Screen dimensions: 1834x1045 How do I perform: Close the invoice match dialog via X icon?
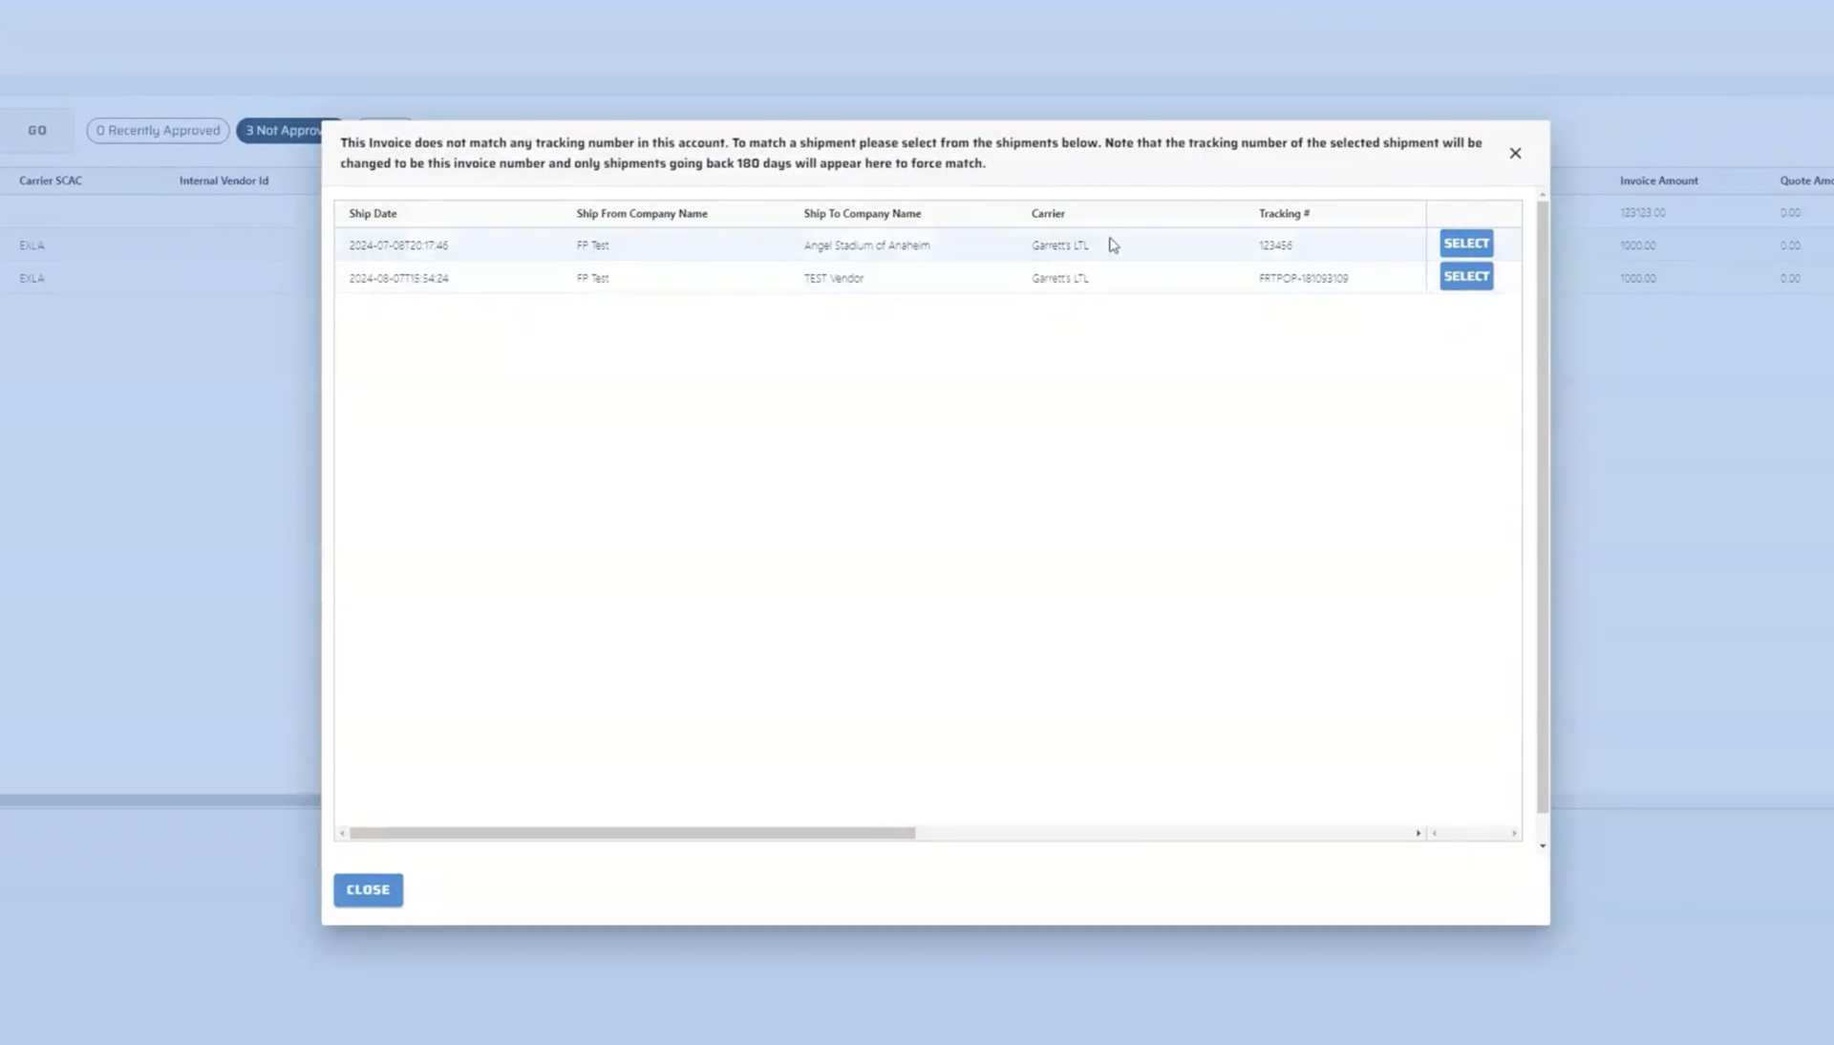(x=1515, y=153)
